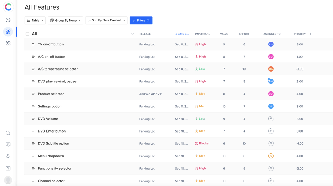Click the user profile avatar in sidebar
Screen dimensions: 333x186
[x=8, y=180]
